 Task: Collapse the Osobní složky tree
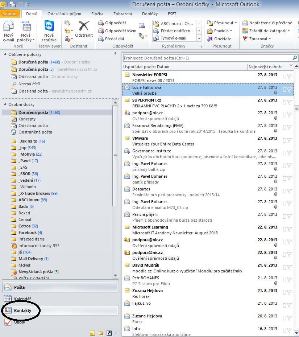coord(5,104)
